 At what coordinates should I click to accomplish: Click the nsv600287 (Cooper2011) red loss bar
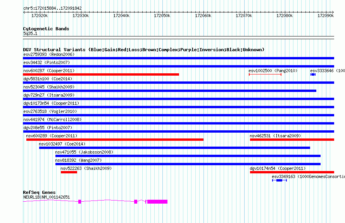101,74
